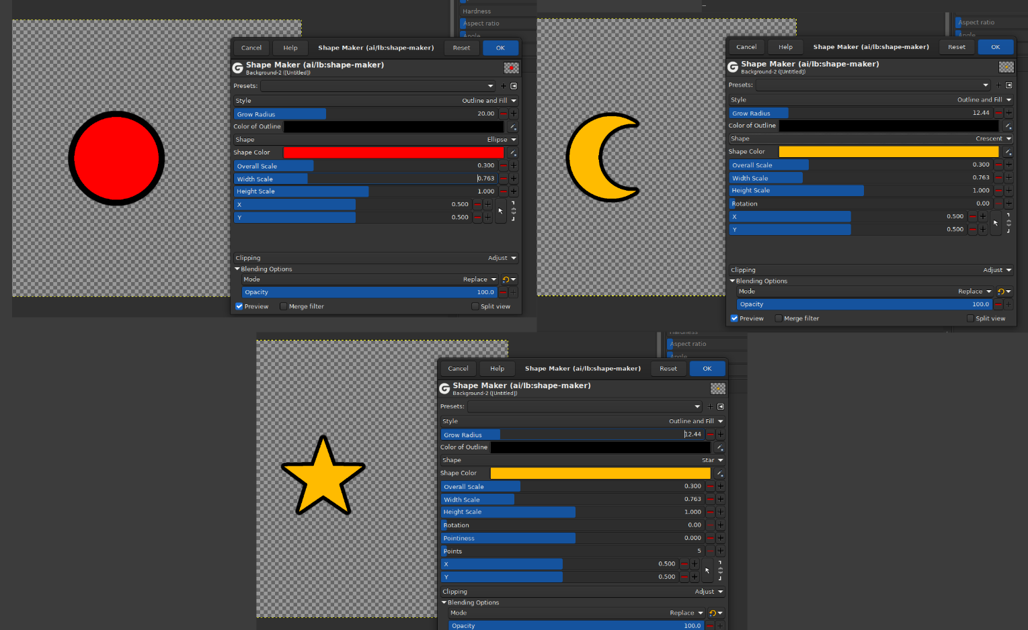Image resolution: width=1028 pixels, height=630 pixels.
Task: Click the save-preset plus icon in Star dialog
Action: [710, 406]
